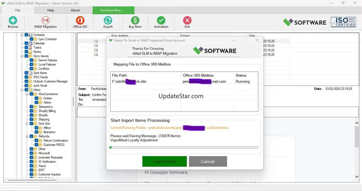
Task: Click the folder tree horizontal scrollbar
Action: (32, 180)
